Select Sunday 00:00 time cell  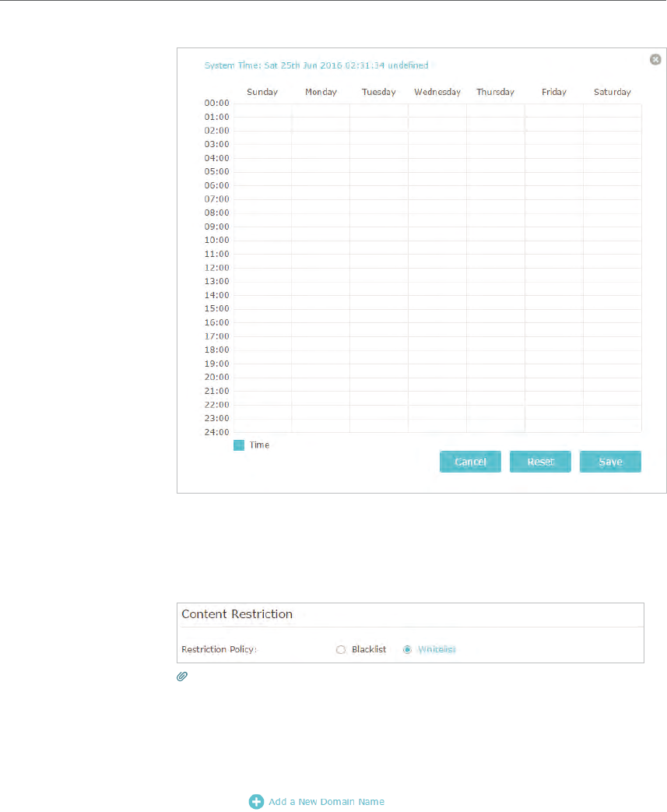click(262, 111)
